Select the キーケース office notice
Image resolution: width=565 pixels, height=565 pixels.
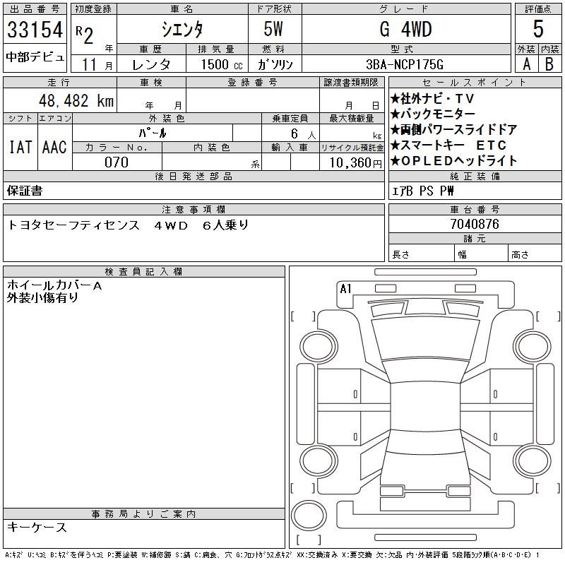(x=37, y=527)
